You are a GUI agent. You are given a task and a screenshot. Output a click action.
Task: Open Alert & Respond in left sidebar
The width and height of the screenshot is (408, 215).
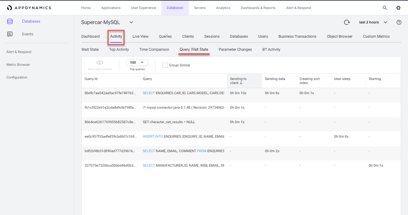(19, 52)
